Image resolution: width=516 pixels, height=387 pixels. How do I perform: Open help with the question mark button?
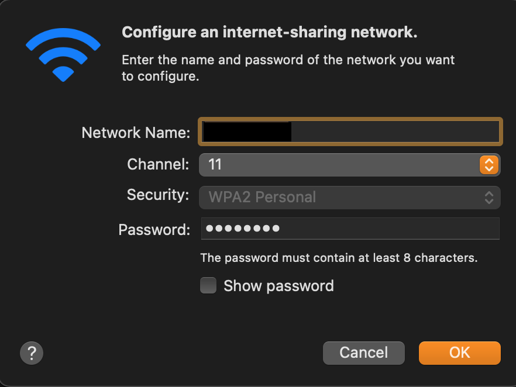(x=32, y=353)
